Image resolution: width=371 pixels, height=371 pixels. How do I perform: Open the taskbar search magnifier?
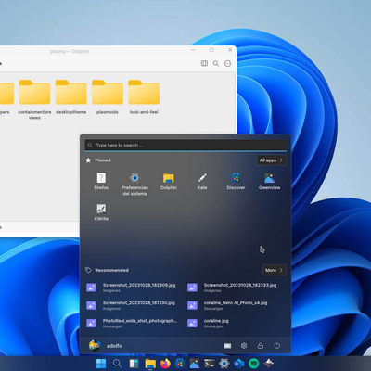(117, 364)
